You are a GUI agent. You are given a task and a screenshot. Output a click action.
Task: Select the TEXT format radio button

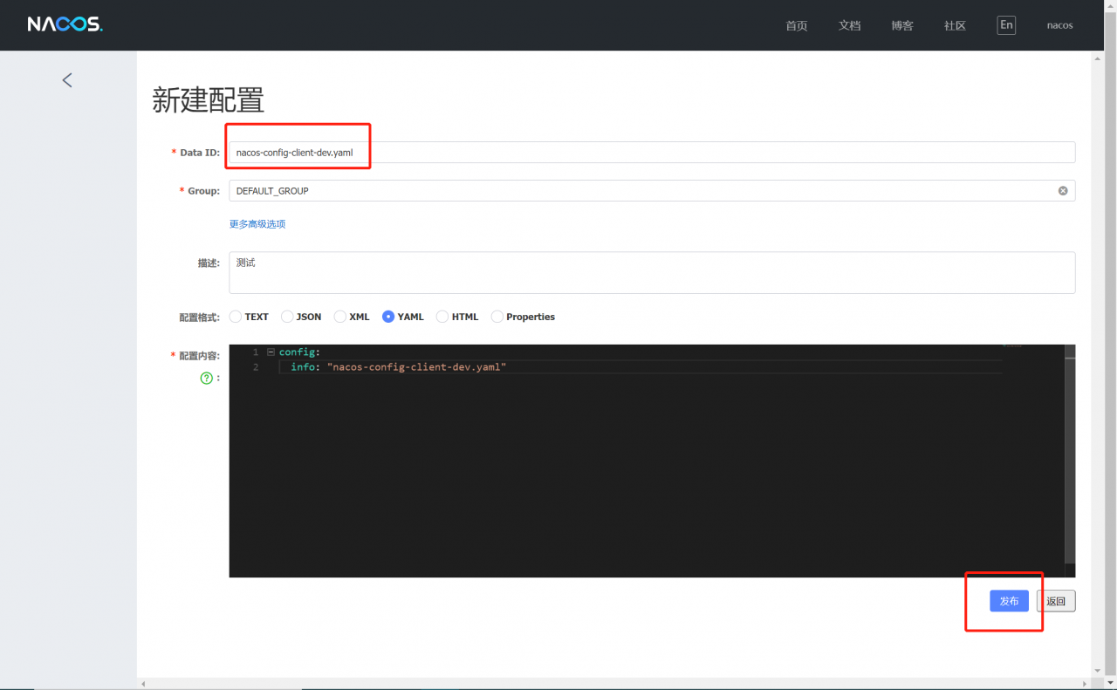coord(236,317)
